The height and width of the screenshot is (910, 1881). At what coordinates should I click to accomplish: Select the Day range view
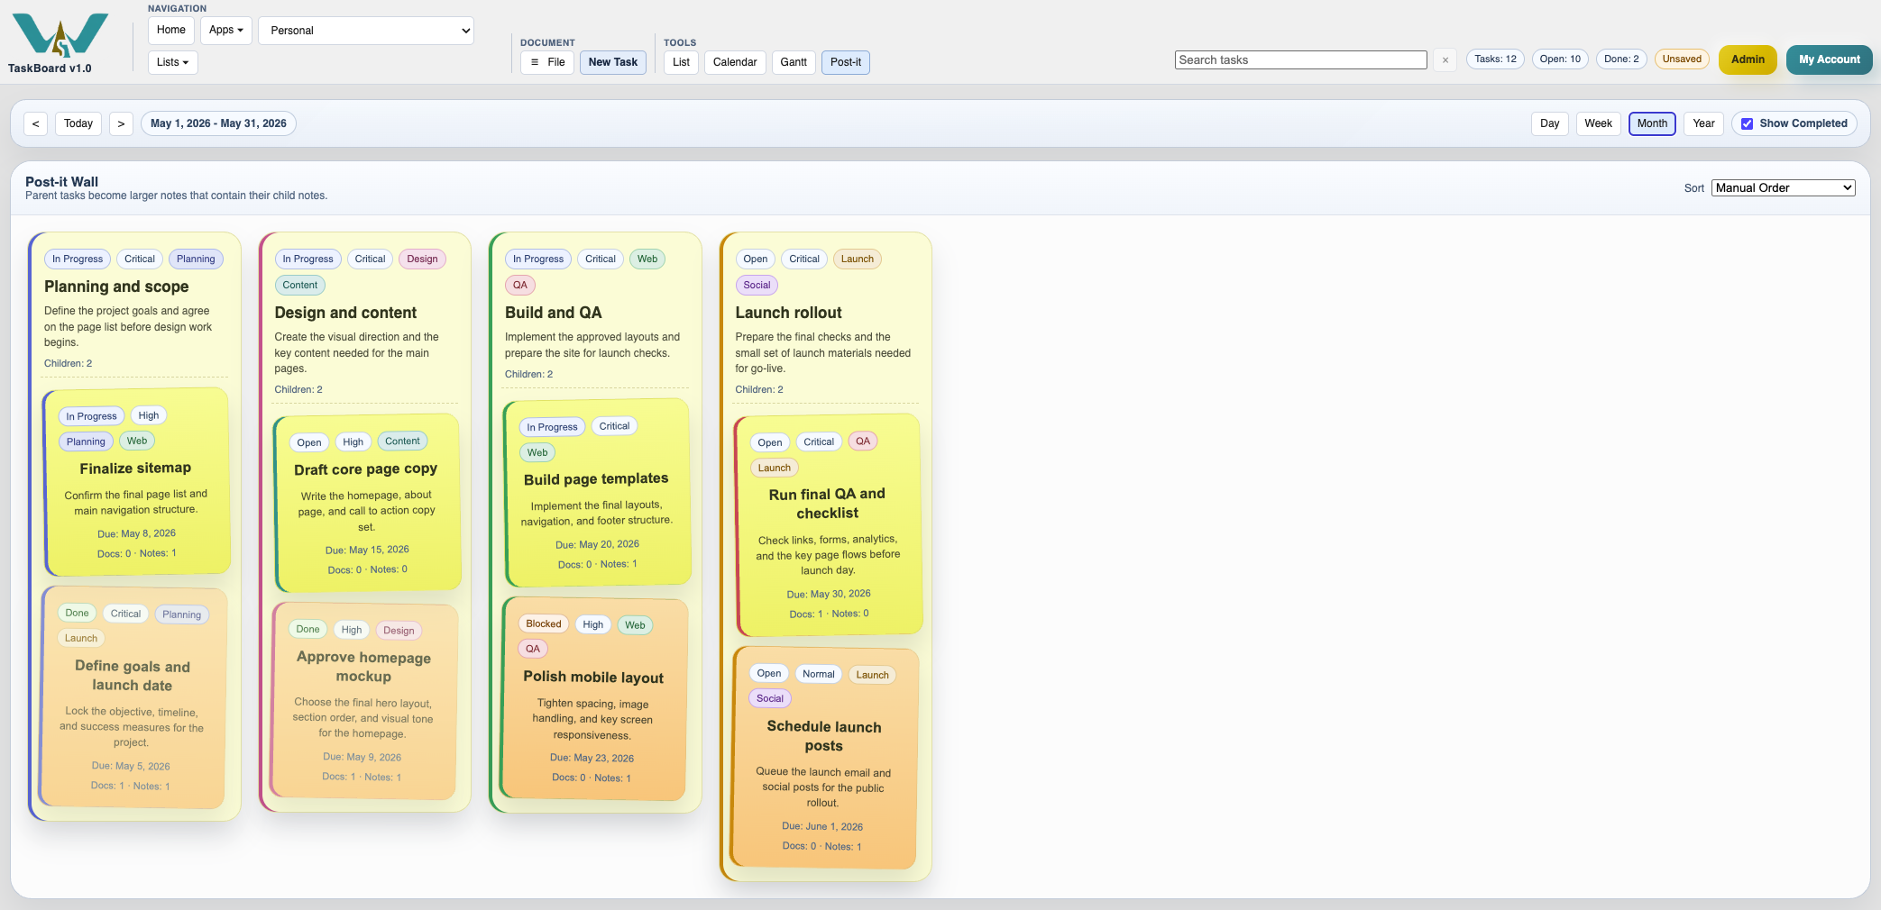pos(1550,123)
